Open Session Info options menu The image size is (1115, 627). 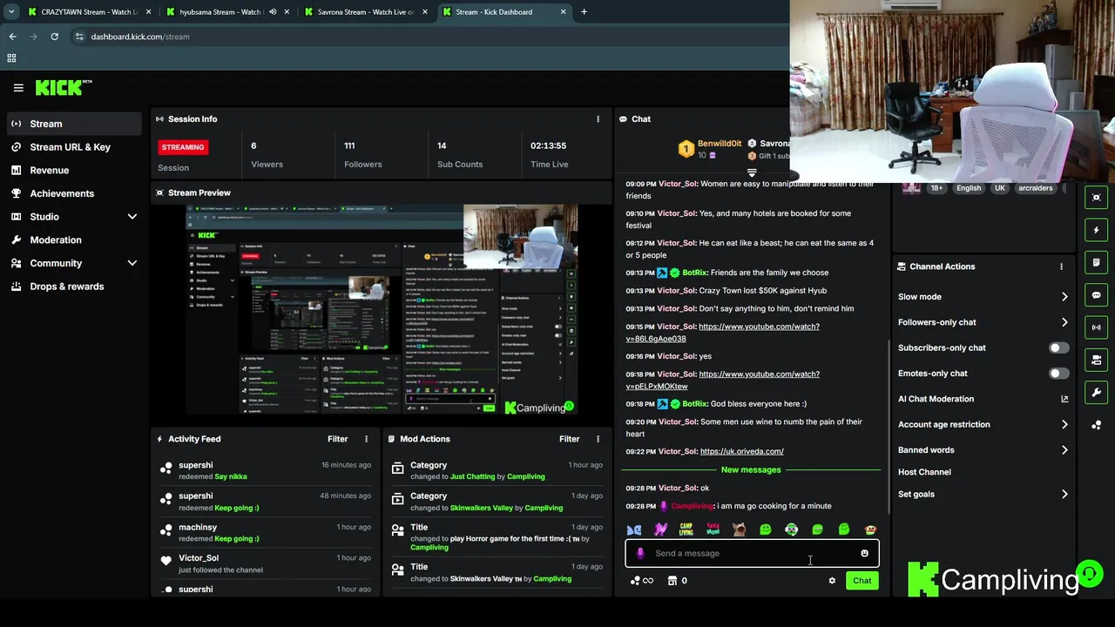coord(598,119)
